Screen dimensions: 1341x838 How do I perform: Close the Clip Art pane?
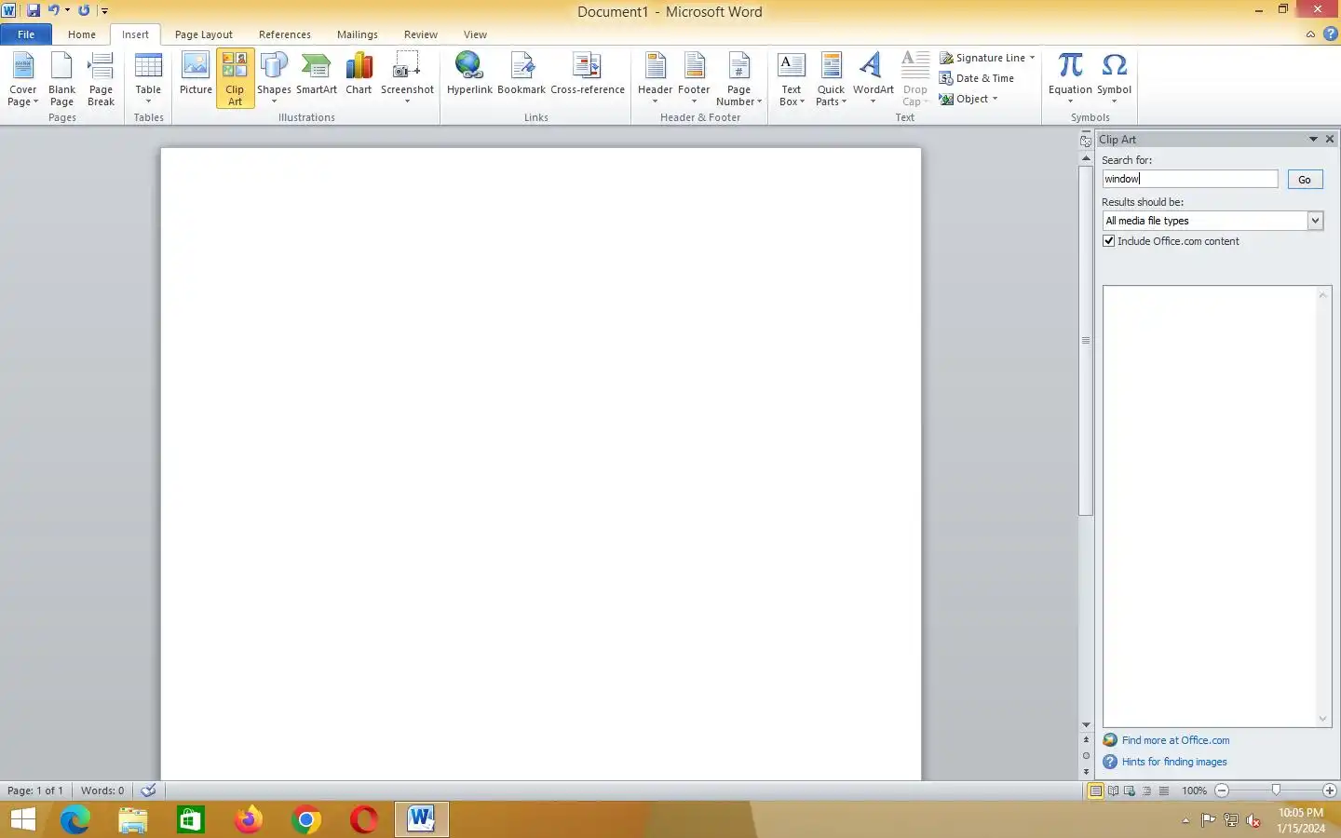(x=1330, y=139)
